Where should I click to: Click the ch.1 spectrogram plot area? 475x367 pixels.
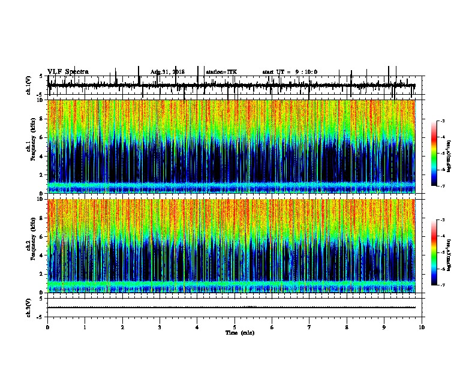(232, 146)
